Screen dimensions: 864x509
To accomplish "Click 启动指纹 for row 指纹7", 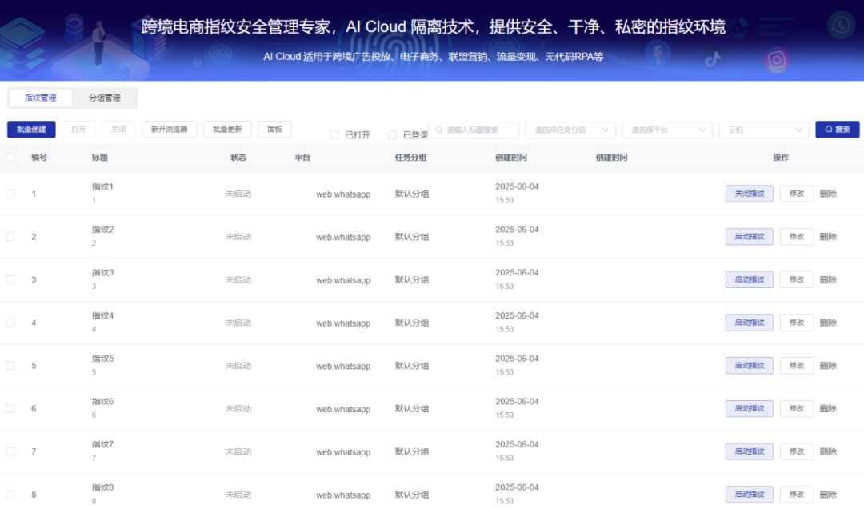I will pos(750,451).
